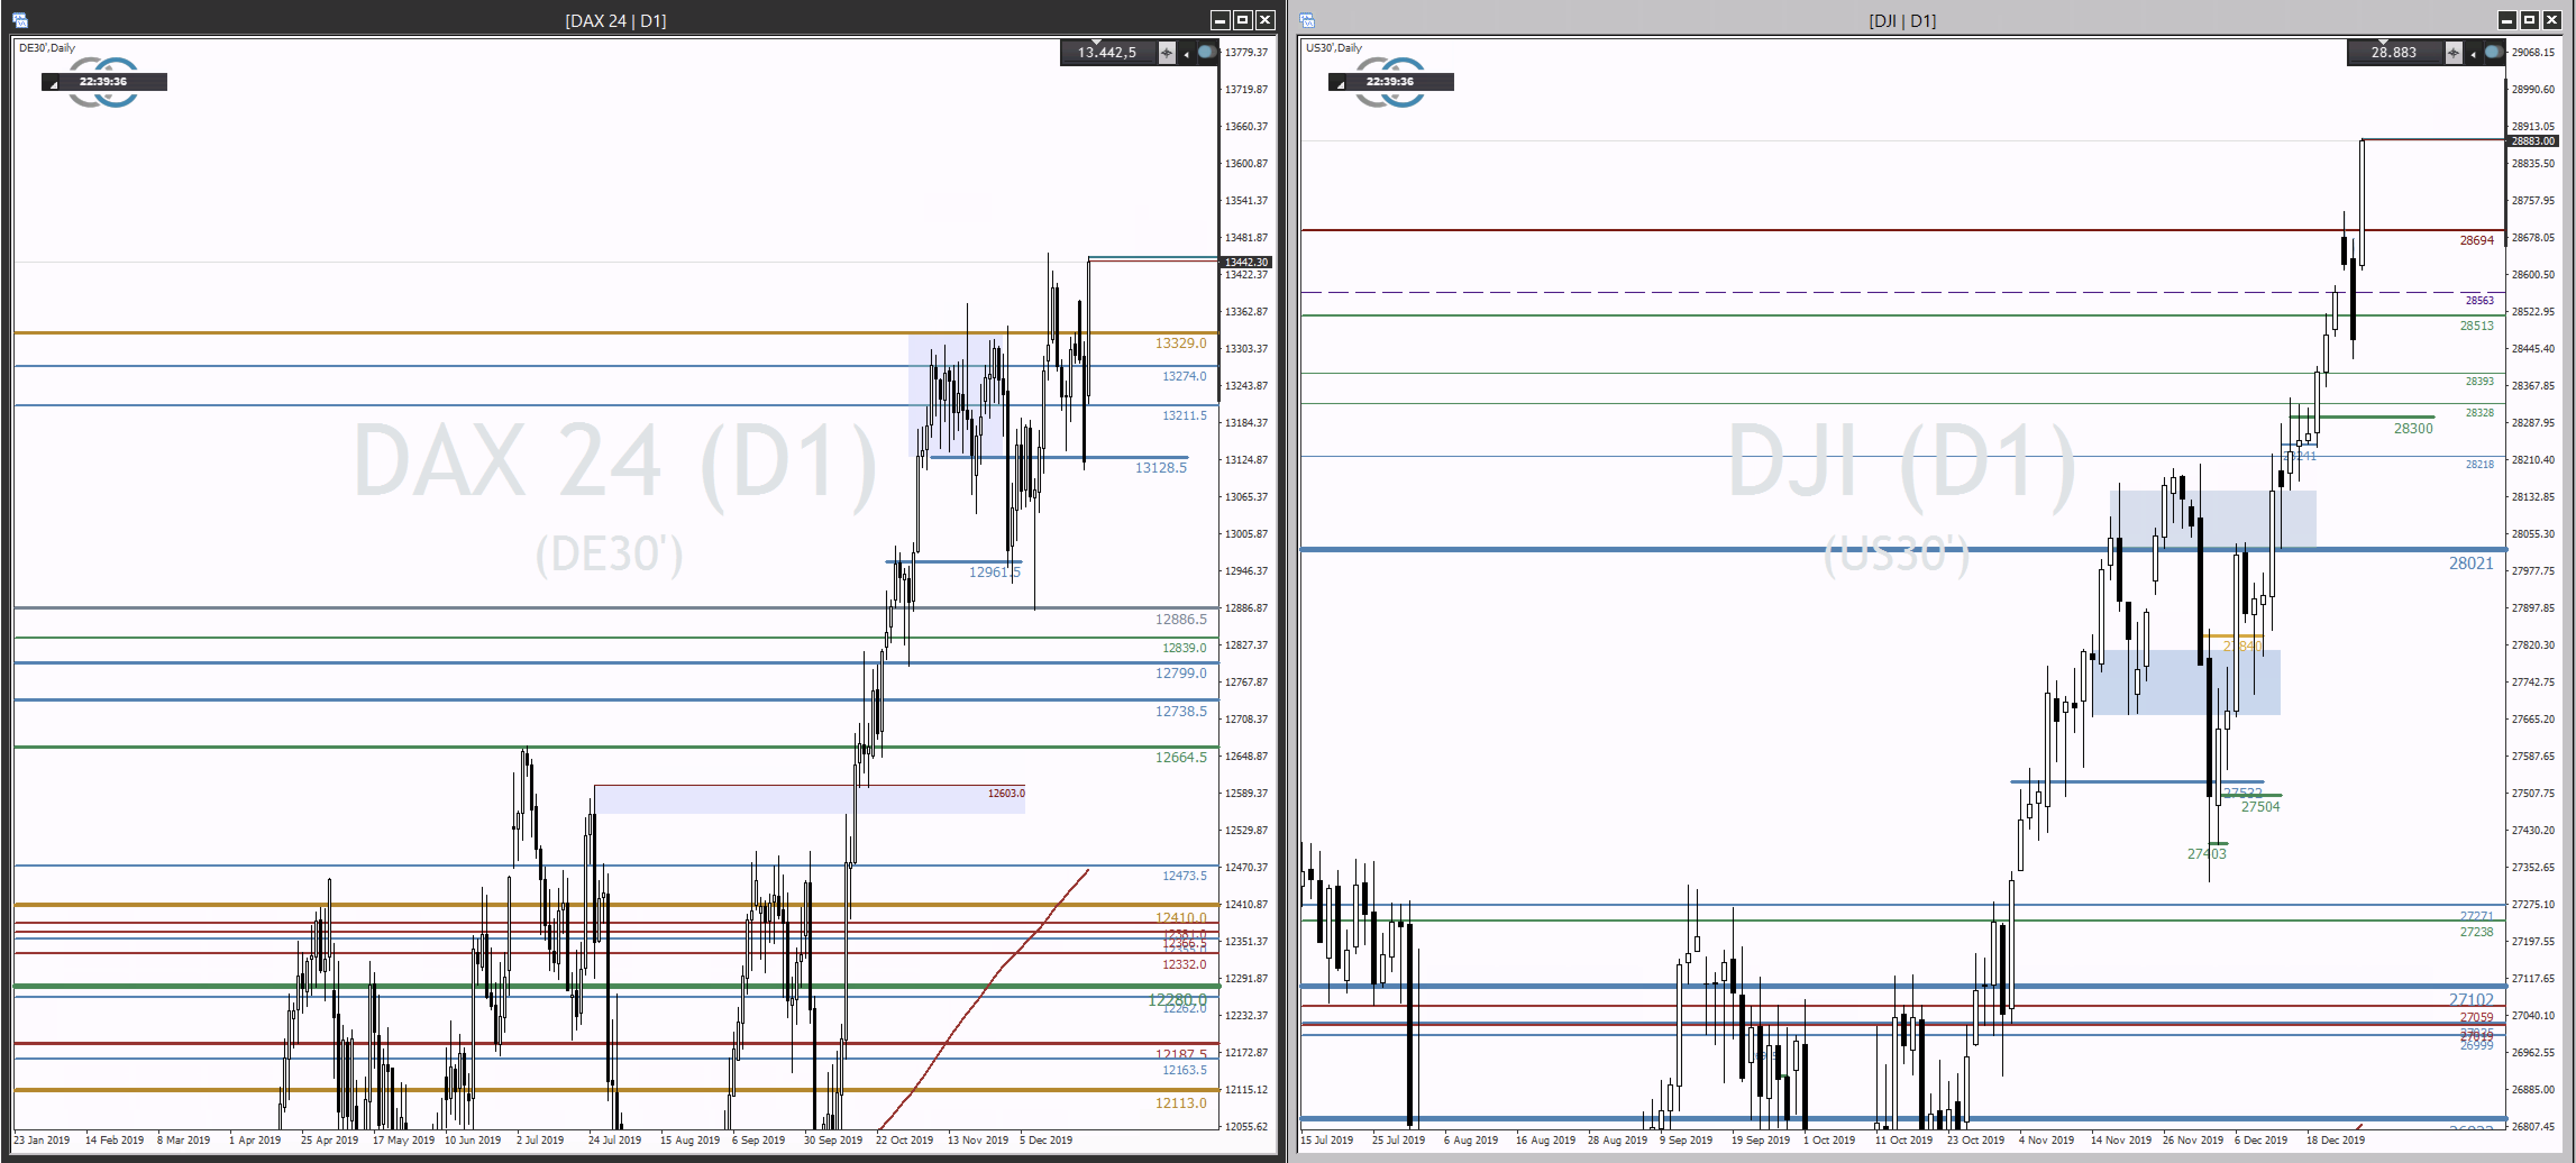Click the DAX 24 window chart icon
The height and width of the screenshot is (1163, 2576).
click(21, 20)
